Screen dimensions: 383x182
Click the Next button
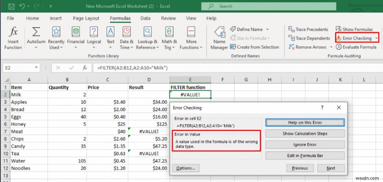tap(331, 168)
